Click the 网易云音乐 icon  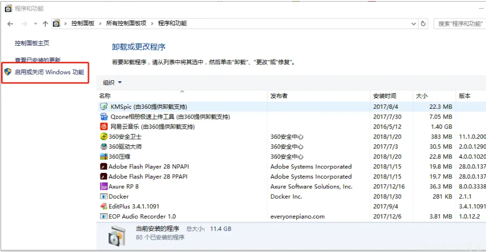(x=104, y=127)
